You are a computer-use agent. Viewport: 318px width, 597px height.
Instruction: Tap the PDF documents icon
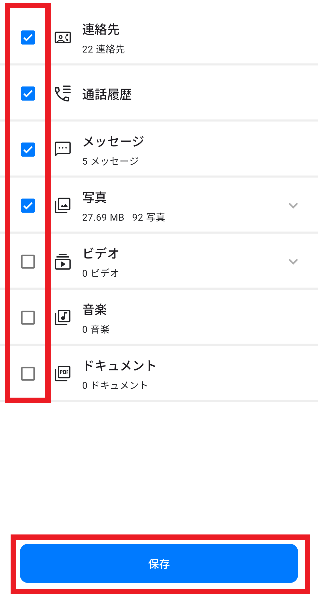[63, 373]
